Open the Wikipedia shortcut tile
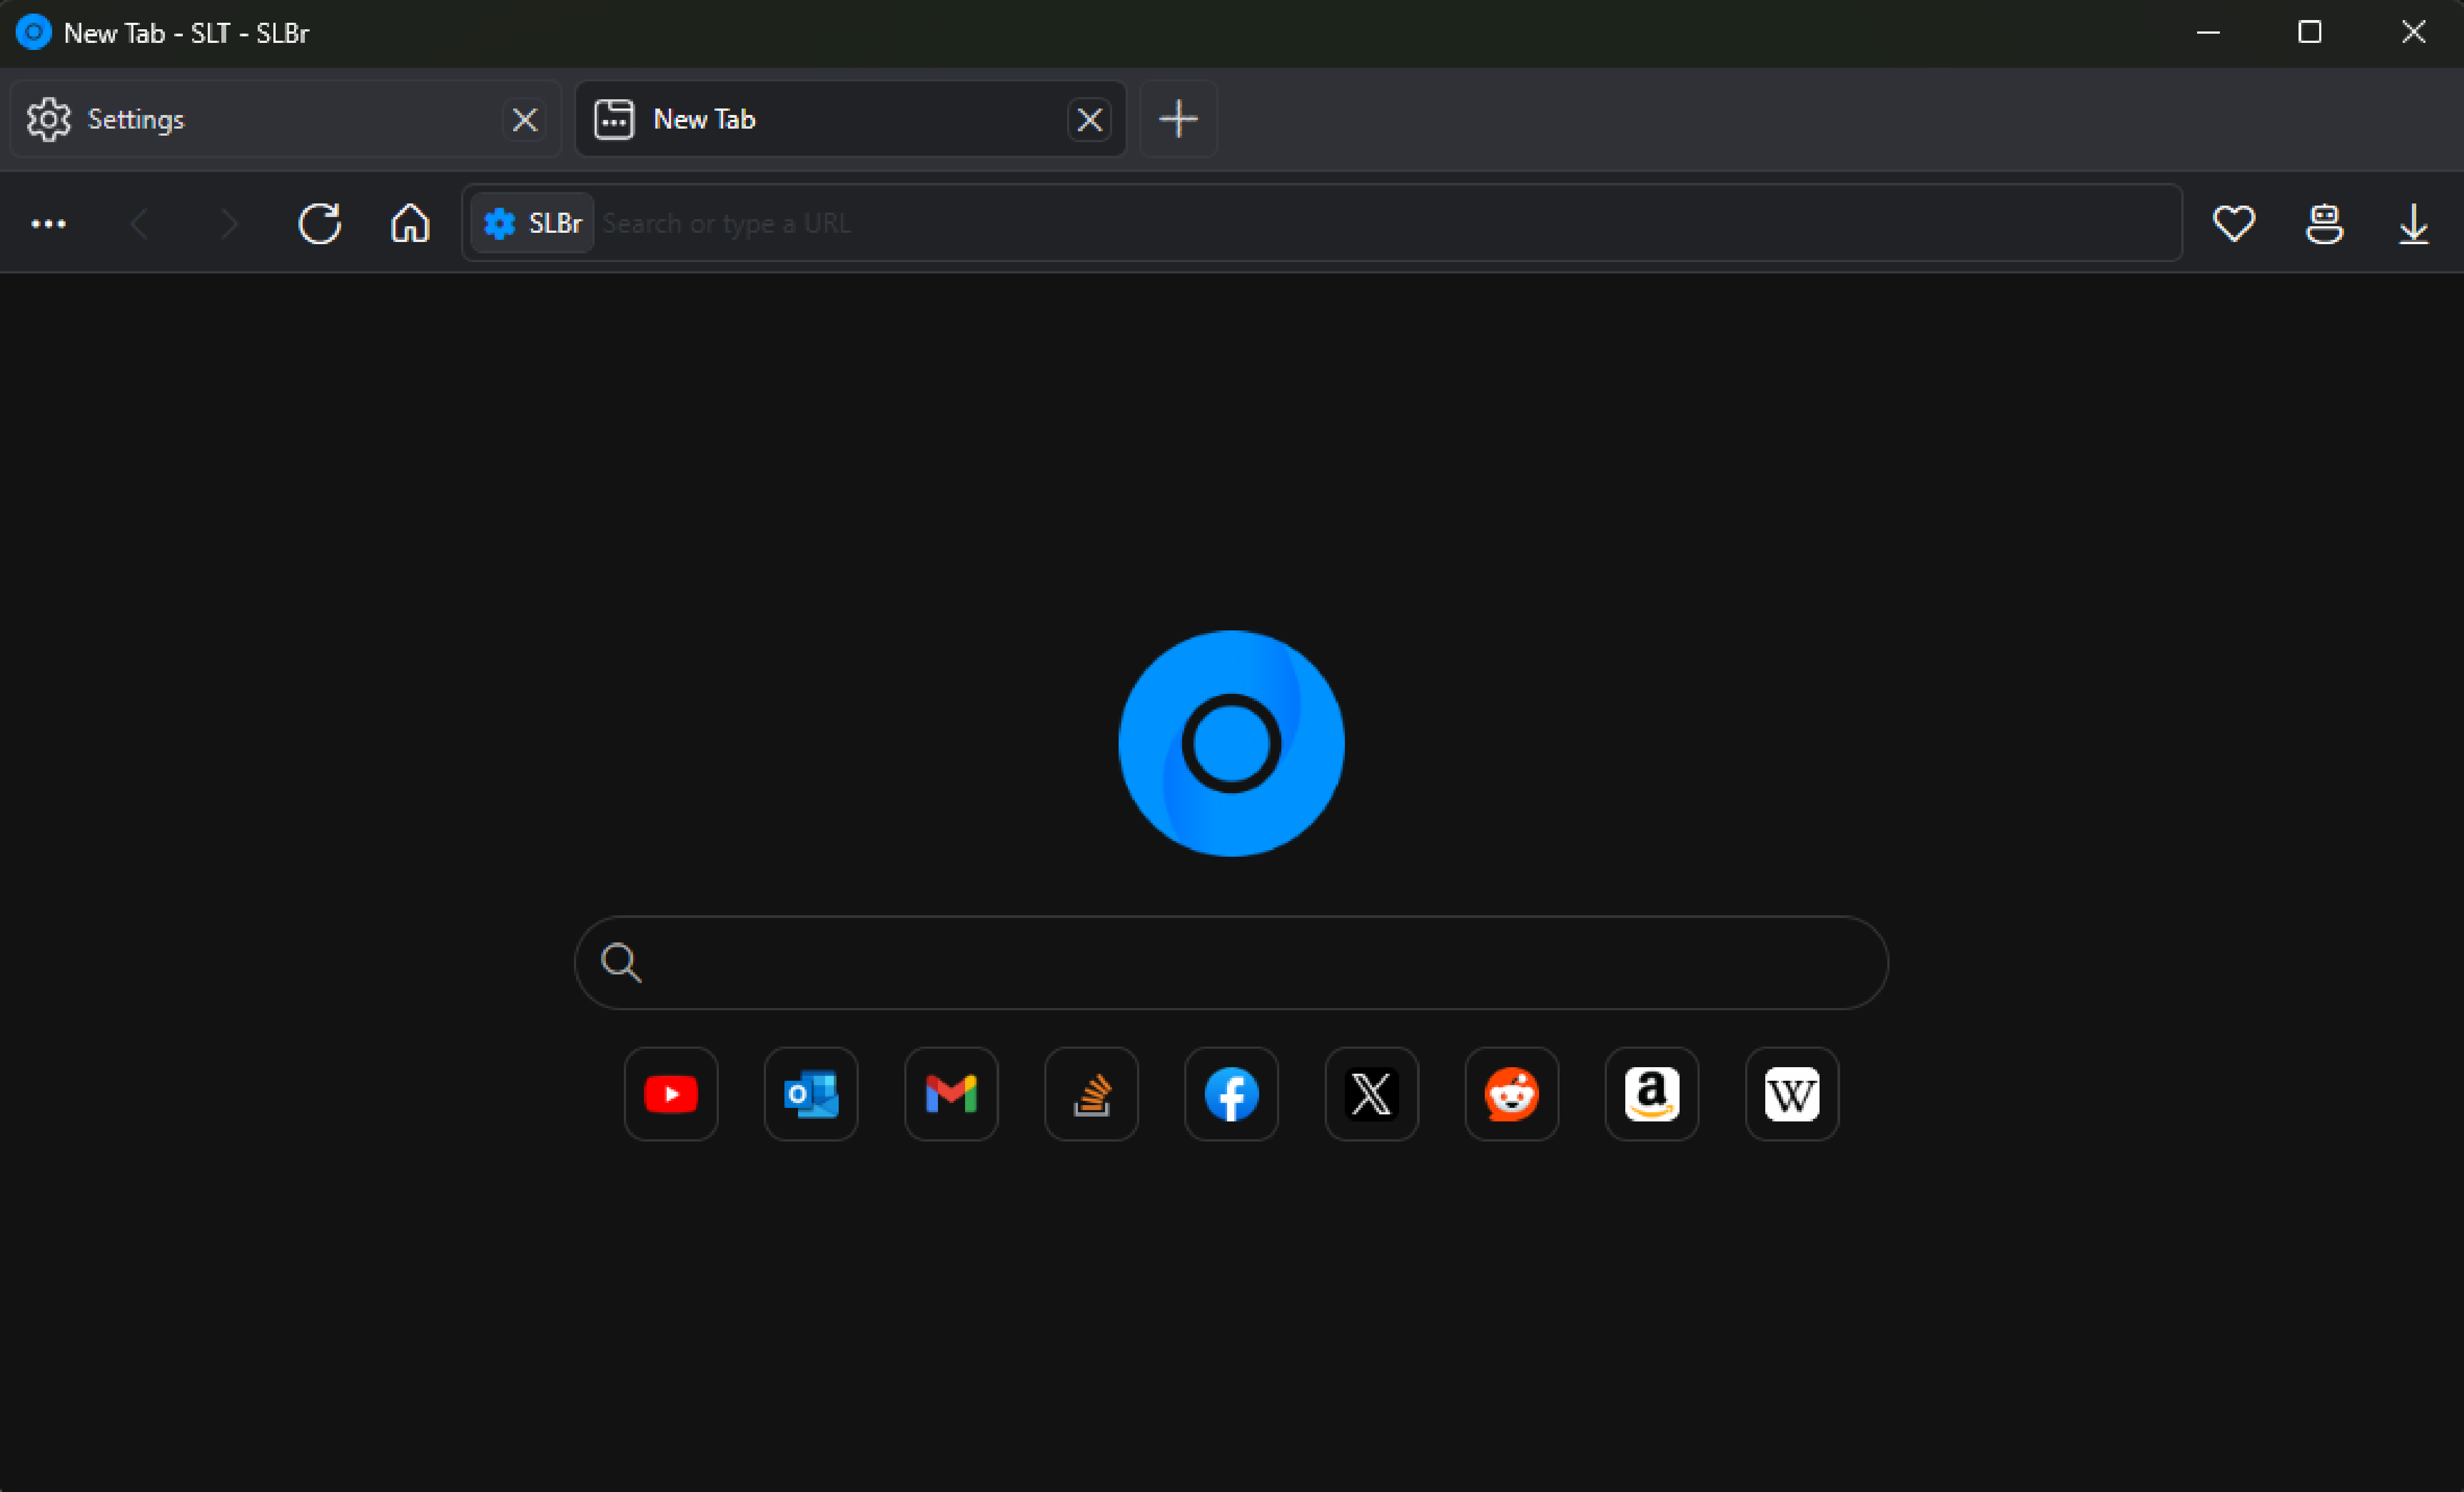Screen dimensions: 2464x1492 click(x=1791, y=1093)
